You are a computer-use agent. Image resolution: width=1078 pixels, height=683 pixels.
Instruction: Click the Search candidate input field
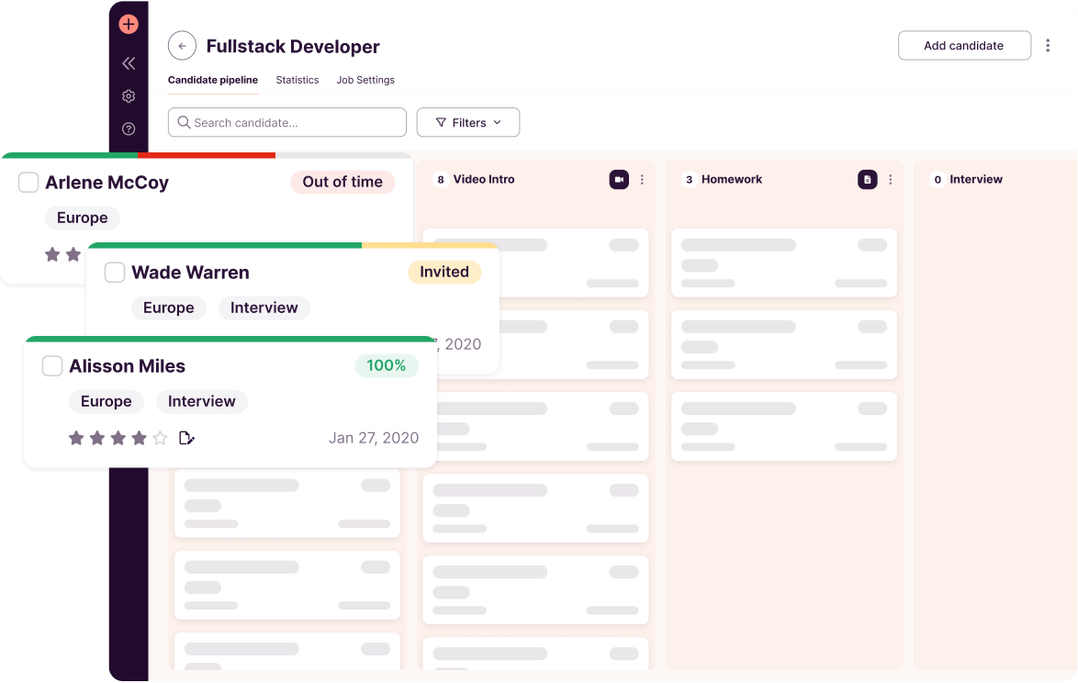pos(286,121)
